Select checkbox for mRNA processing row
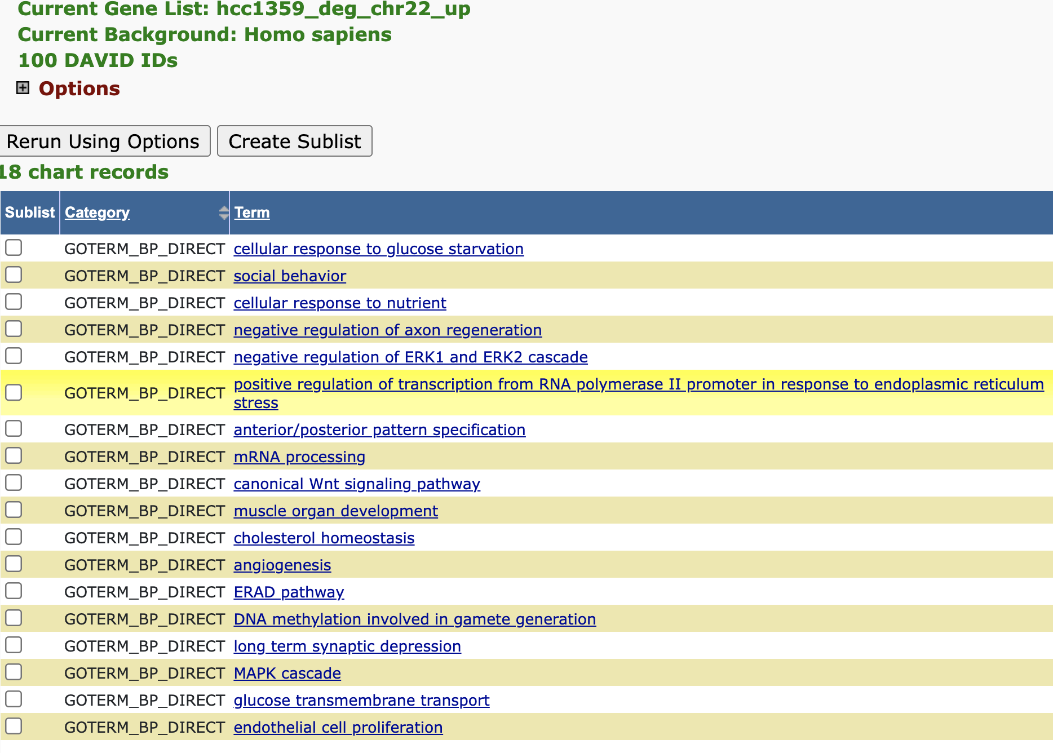This screenshot has height=753, width=1053. pyautogui.click(x=14, y=456)
